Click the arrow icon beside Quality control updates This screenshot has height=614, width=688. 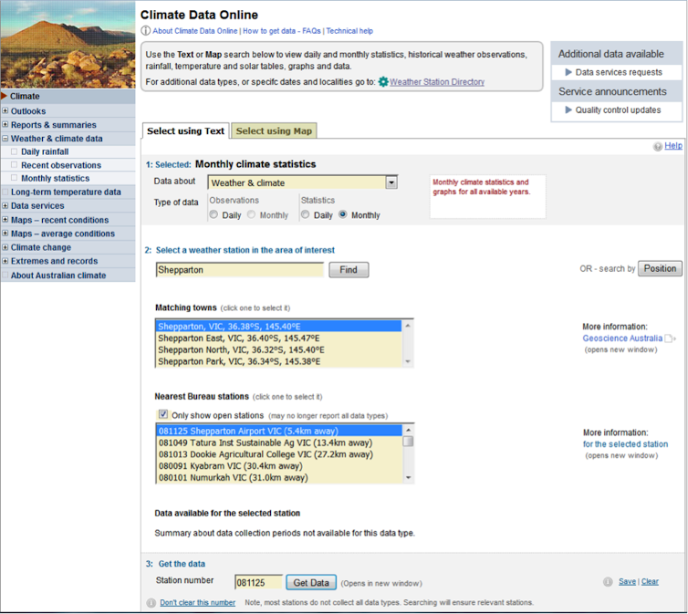point(568,110)
